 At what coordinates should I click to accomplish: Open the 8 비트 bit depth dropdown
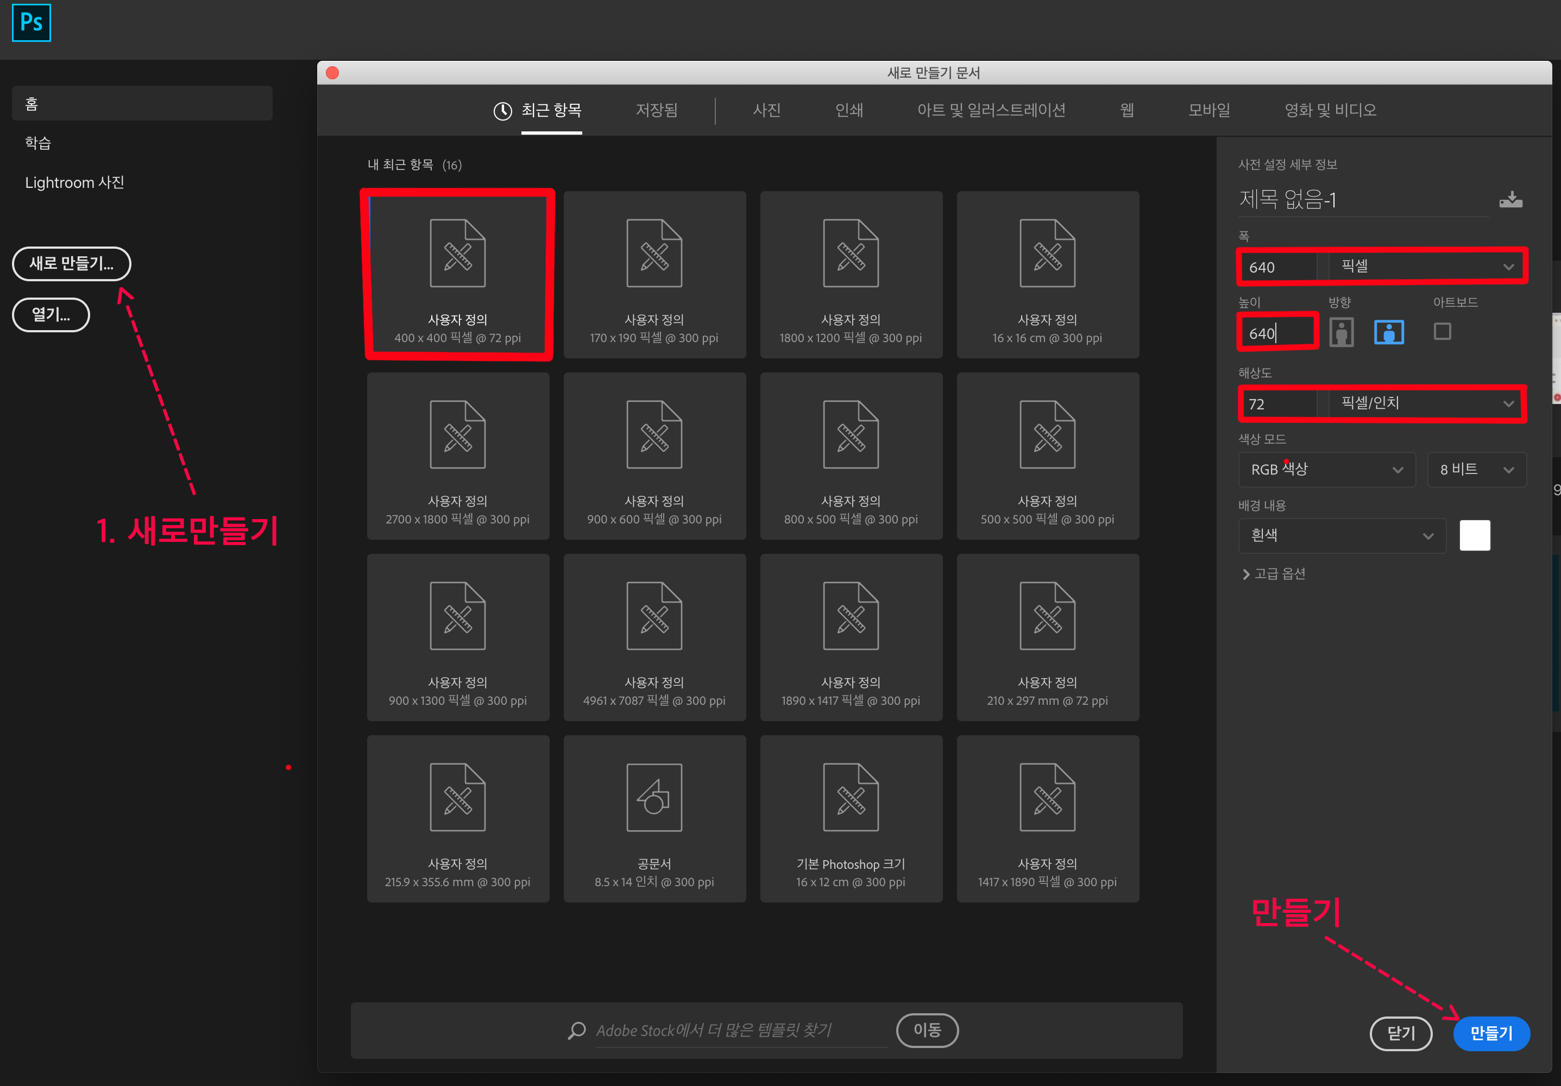coord(1476,470)
